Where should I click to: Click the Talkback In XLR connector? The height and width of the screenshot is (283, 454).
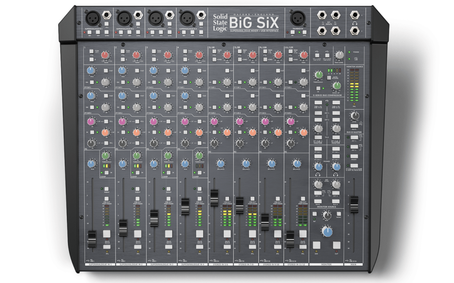point(298,18)
